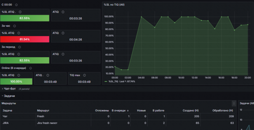Click the 209 value in Обработано column

coord(231,116)
